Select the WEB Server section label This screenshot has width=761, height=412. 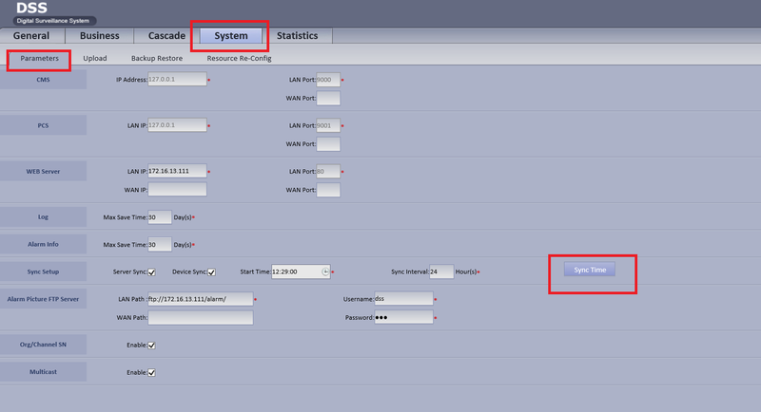(x=43, y=171)
